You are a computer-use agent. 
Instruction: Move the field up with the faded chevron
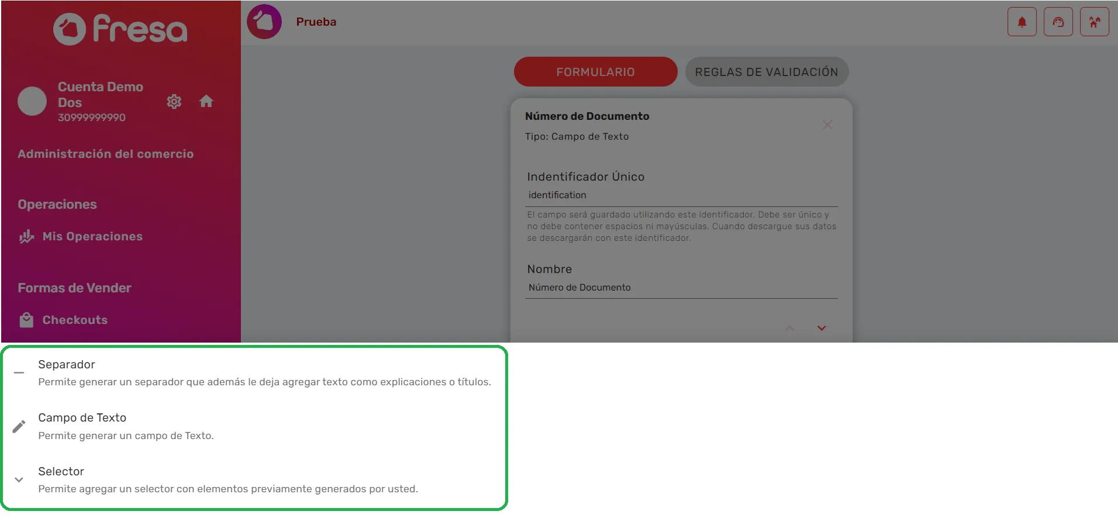tap(790, 328)
